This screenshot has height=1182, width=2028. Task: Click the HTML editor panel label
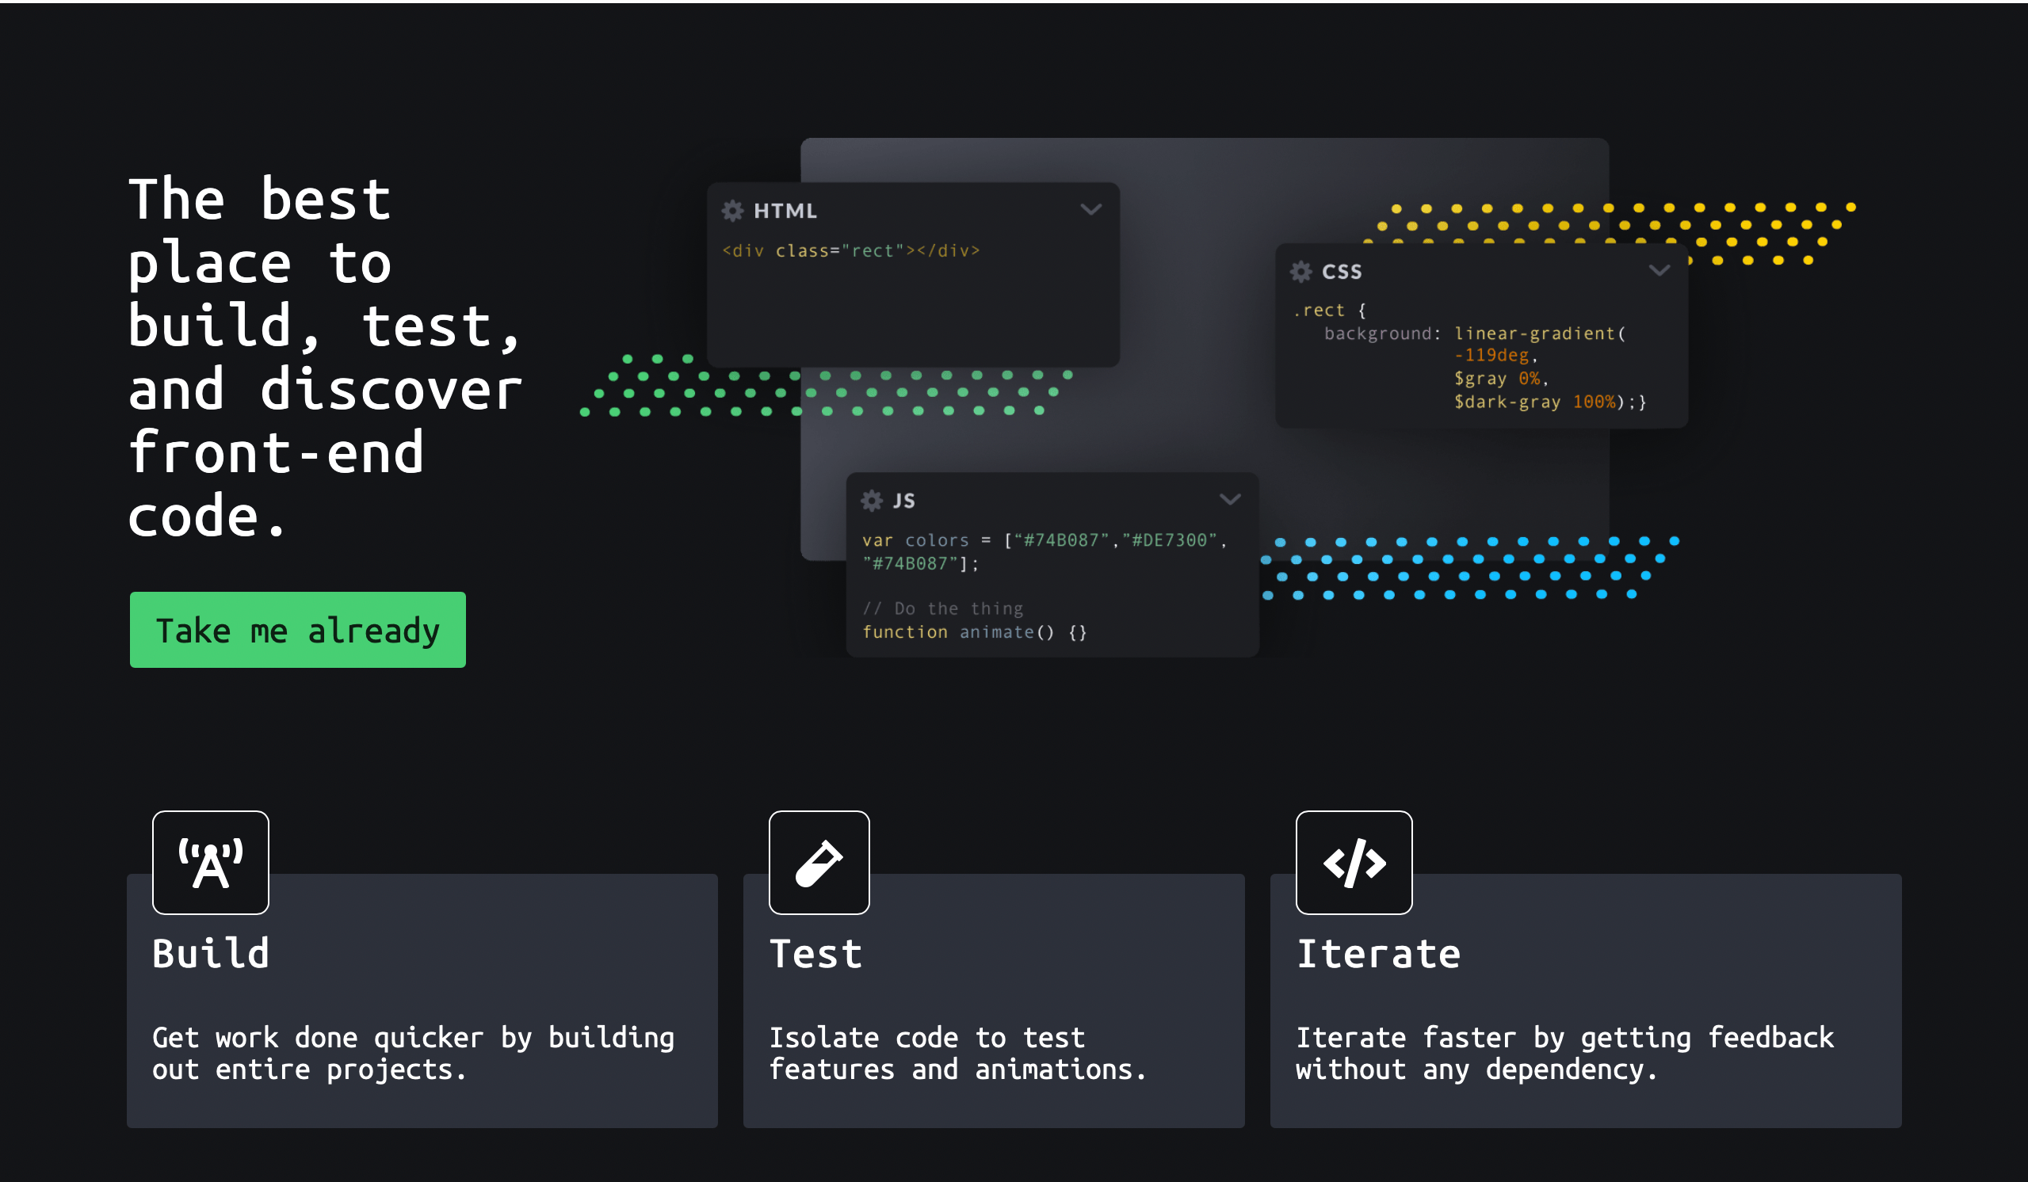pos(785,210)
